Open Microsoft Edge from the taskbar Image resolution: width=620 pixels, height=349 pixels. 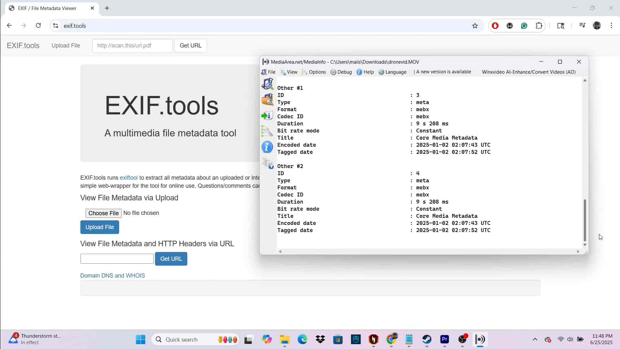(302, 340)
